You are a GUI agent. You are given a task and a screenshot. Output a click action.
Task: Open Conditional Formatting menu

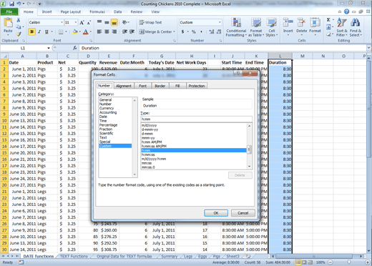pos(236,27)
